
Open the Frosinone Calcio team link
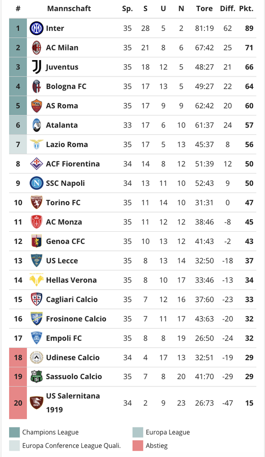coord(76,319)
